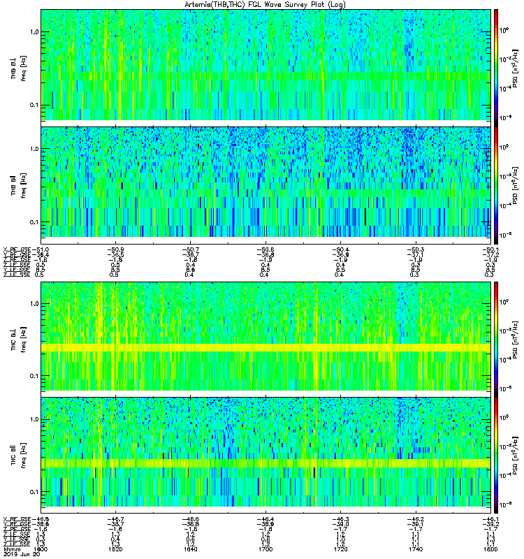This screenshot has width=524, height=559.
Task: Click the 'X_RE_GSE' row label under THB panels
Action: 17,249
